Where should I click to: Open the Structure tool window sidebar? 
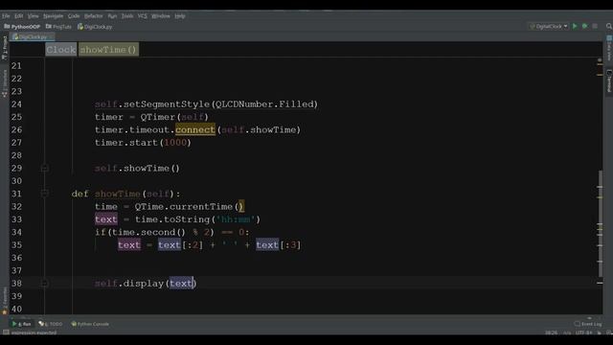pyautogui.click(x=5, y=83)
